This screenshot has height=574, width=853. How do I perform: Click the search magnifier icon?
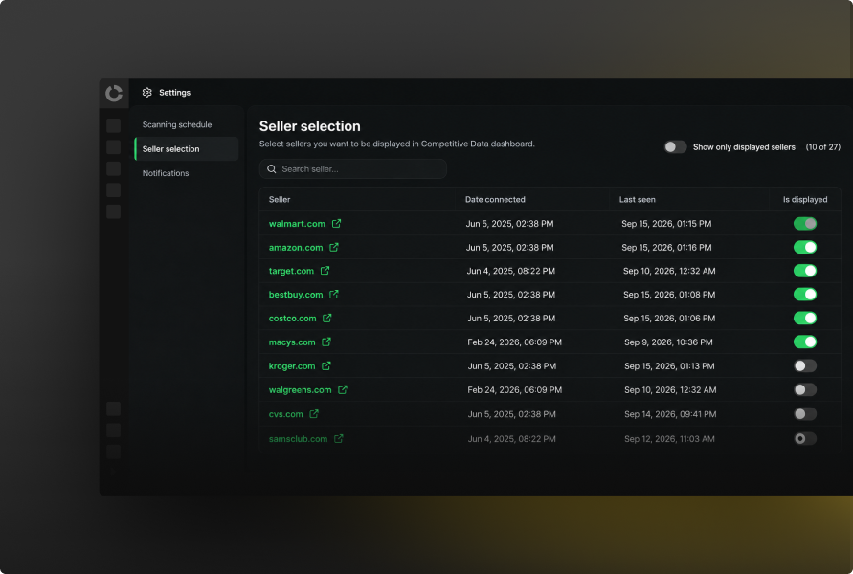click(272, 169)
